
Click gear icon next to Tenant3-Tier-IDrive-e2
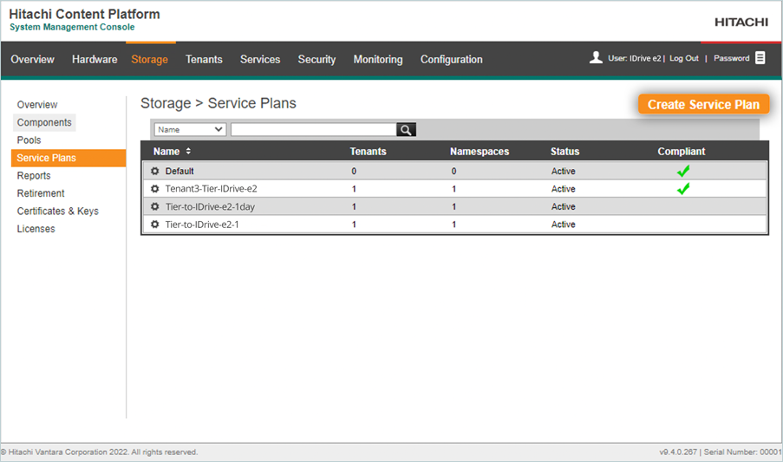pyautogui.click(x=155, y=189)
